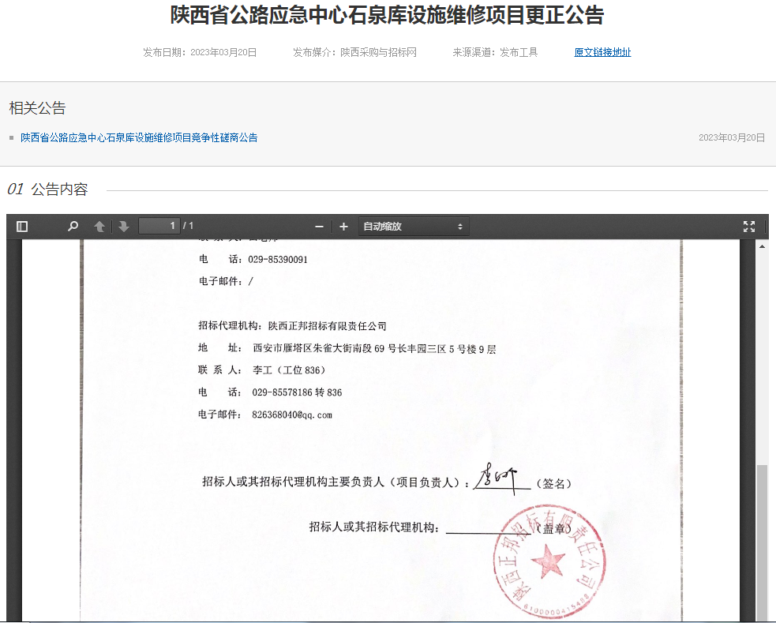Zoom out with the minus button
This screenshot has width=776, height=623.
point(320,227)
